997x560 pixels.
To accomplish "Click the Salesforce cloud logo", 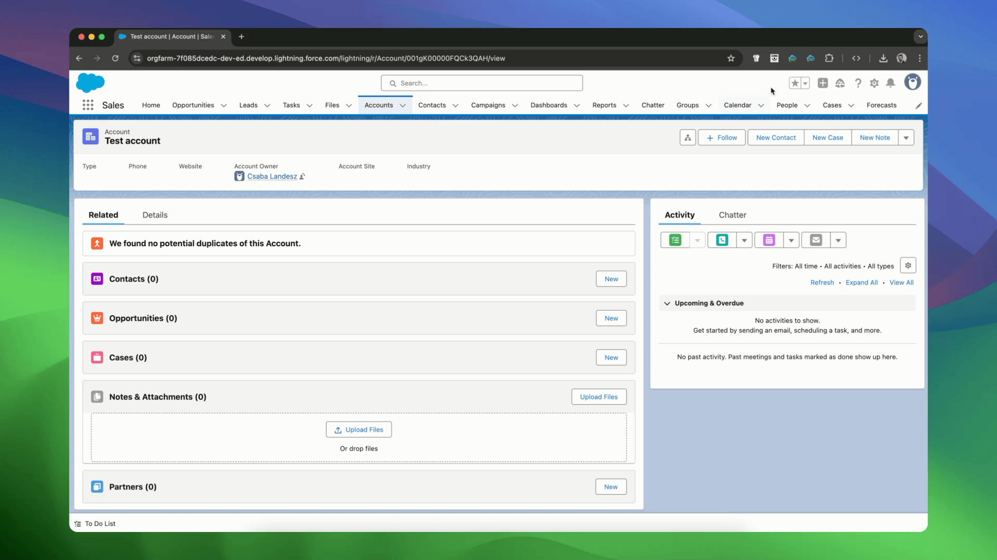I will click(90, 83).
